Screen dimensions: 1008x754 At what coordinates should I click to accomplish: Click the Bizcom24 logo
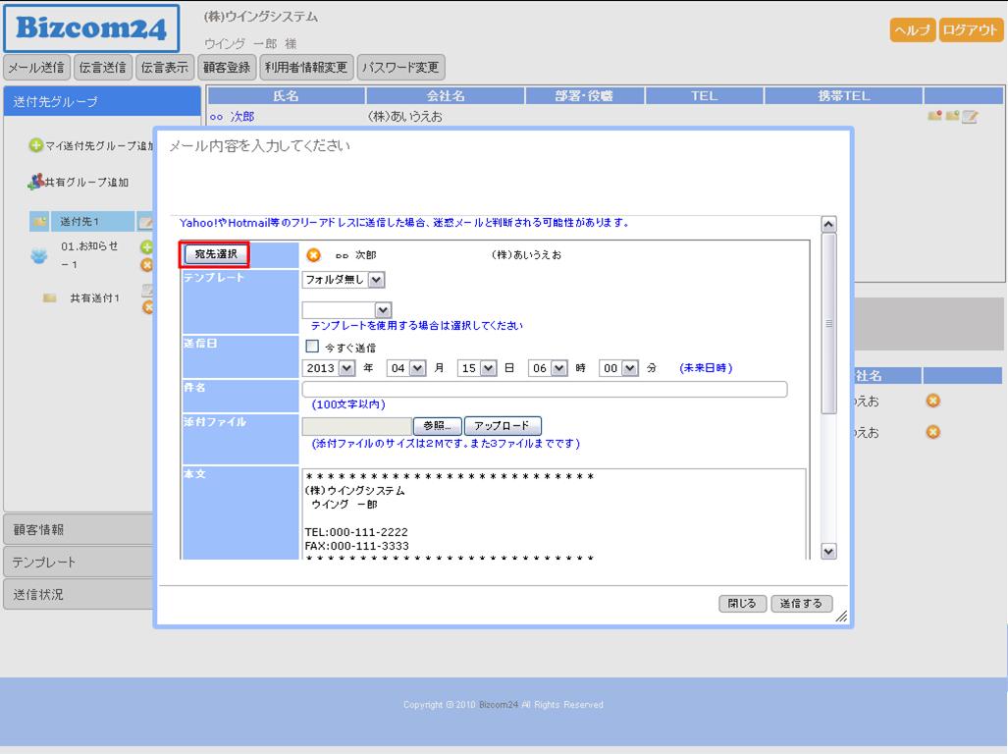pyautogui.click(x=91, y=28)
